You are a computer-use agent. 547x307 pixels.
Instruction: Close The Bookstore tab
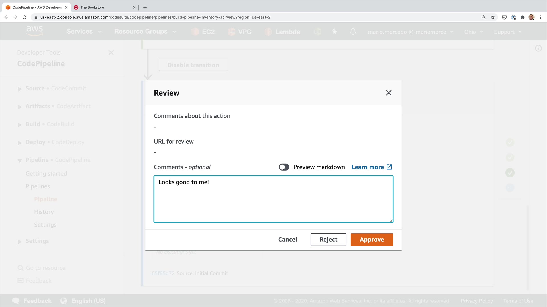pyautogui.click(x=134, y=7)
